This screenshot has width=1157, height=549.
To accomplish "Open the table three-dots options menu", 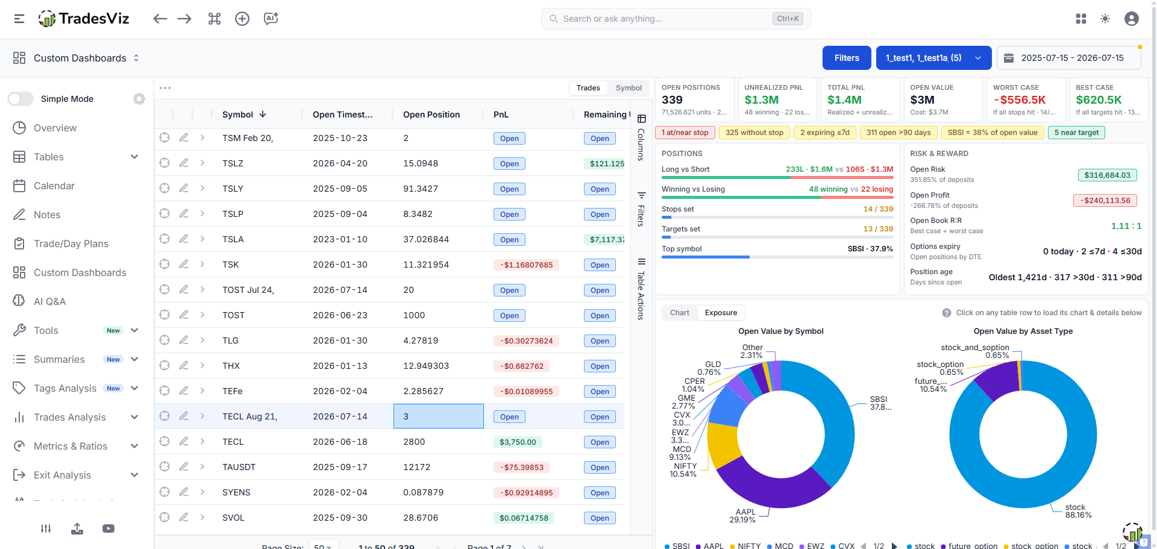I will pyautogui.click(x=165, y=88).
